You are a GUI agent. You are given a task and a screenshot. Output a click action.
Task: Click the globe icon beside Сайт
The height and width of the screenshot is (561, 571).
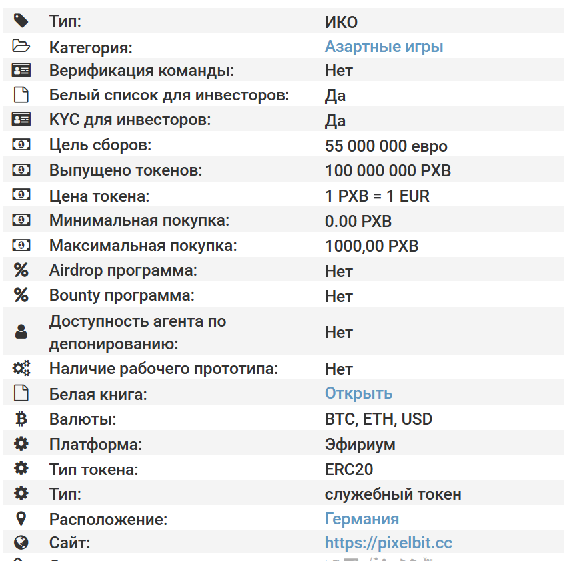pyautogui.click(x=21, y=542)
